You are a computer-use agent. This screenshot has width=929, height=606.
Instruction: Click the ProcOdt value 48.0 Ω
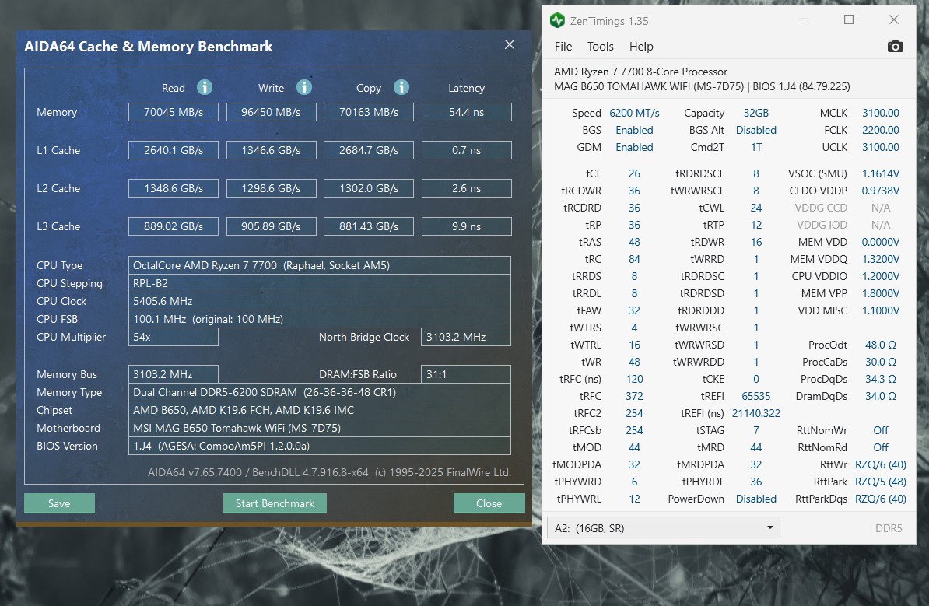pyautogui.click(x=881, y=345)
